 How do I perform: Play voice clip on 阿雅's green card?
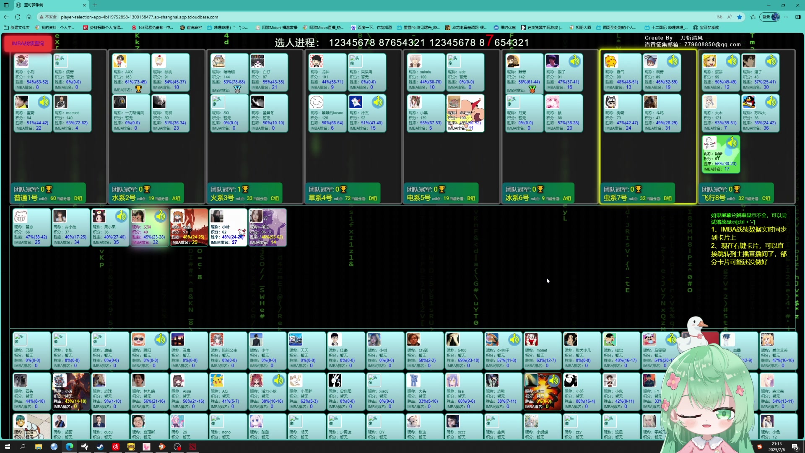coord(732,143)
